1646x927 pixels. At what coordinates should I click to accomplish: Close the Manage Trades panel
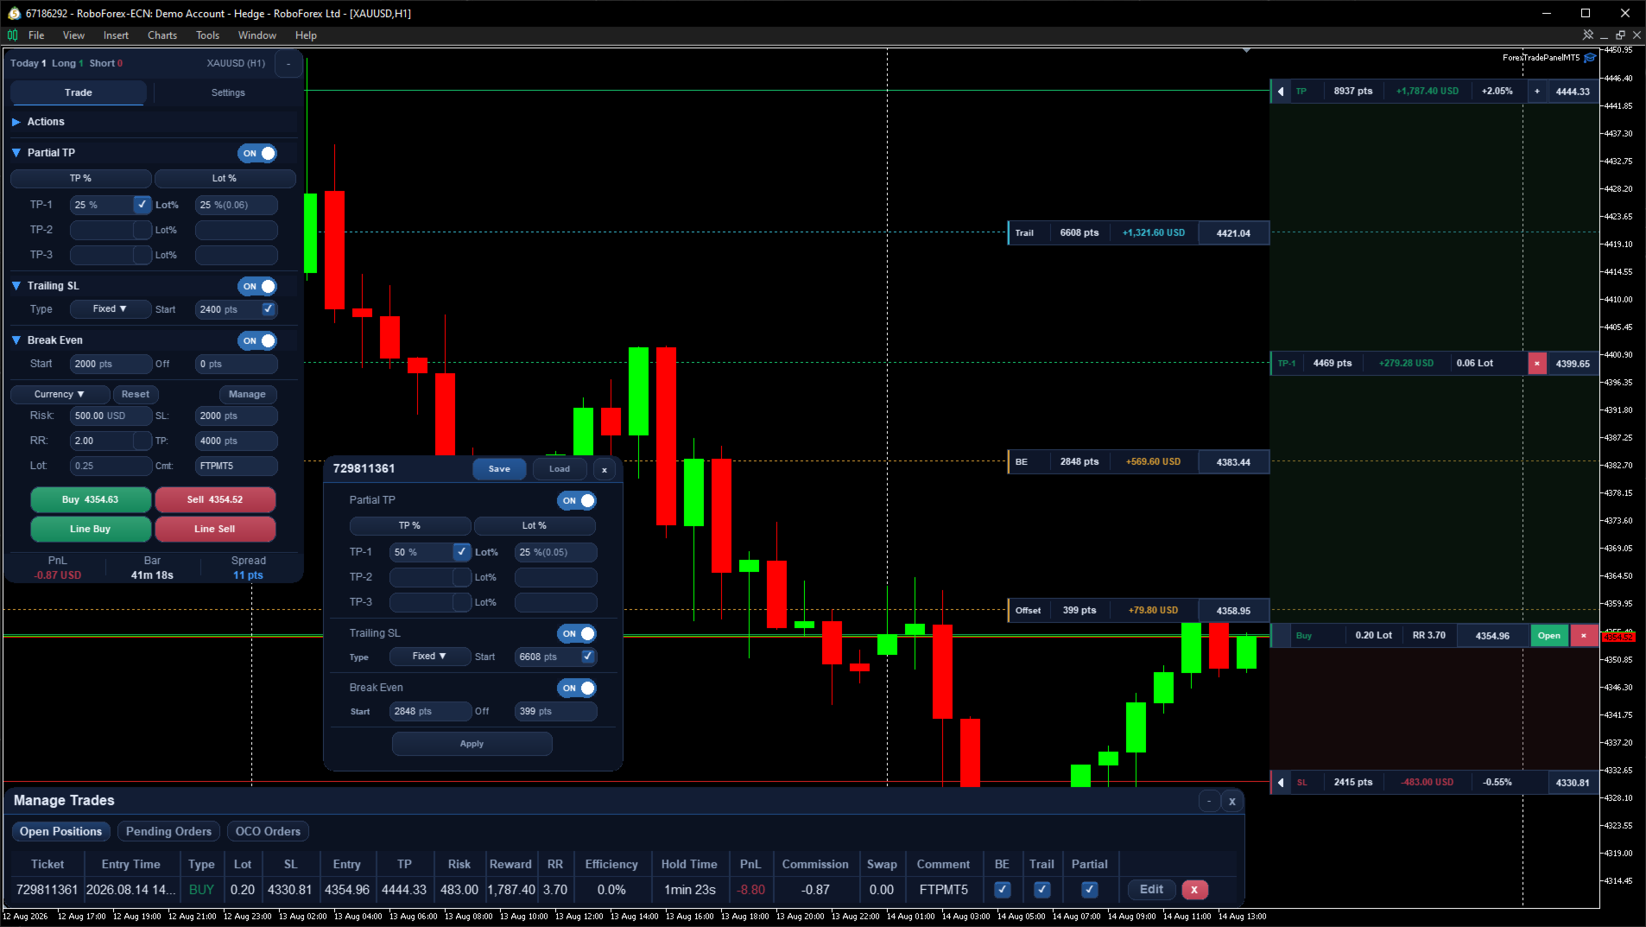point(1232,802)
